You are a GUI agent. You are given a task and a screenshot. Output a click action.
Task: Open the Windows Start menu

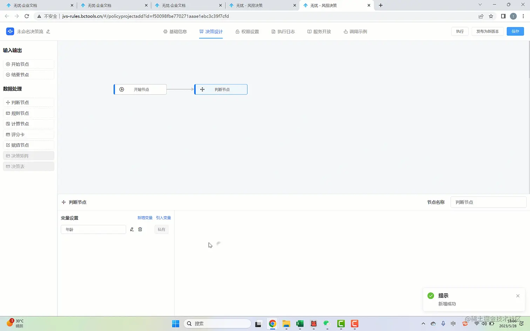pos(176,324)
